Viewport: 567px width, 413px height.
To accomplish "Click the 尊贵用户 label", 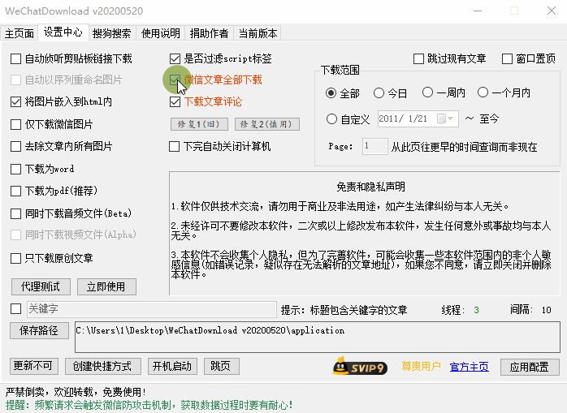I will point(421,367).
